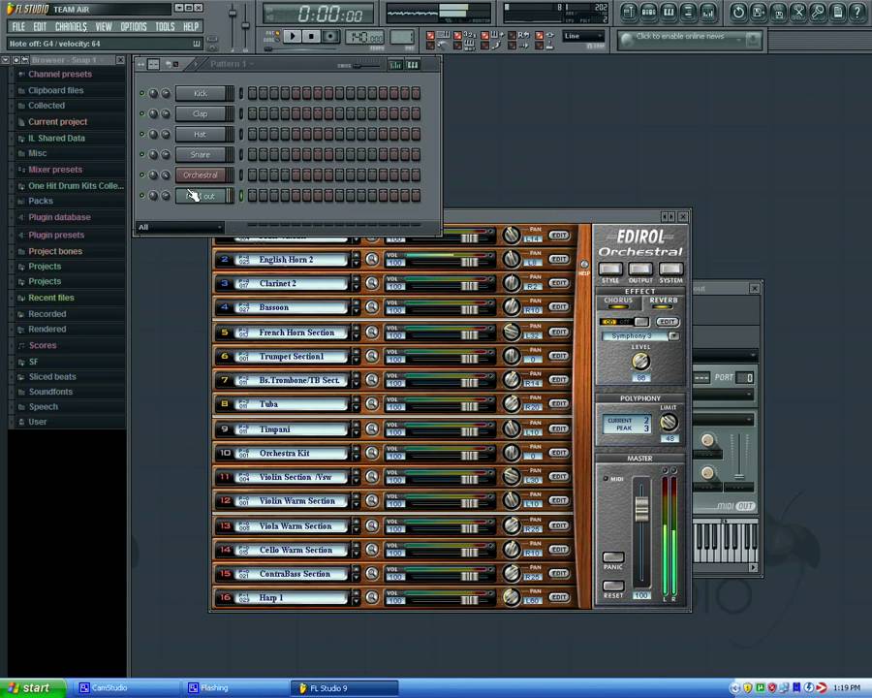Open the tuner key icon in toolbar
Screen dimensions: 872x698
click(x=818, y=12)
